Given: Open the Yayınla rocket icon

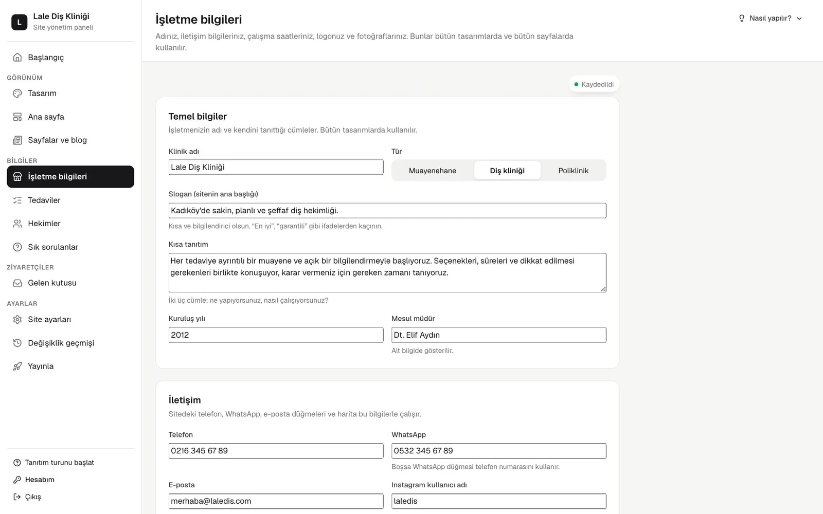Looking at the screenshot, I should tap(17, 366).
